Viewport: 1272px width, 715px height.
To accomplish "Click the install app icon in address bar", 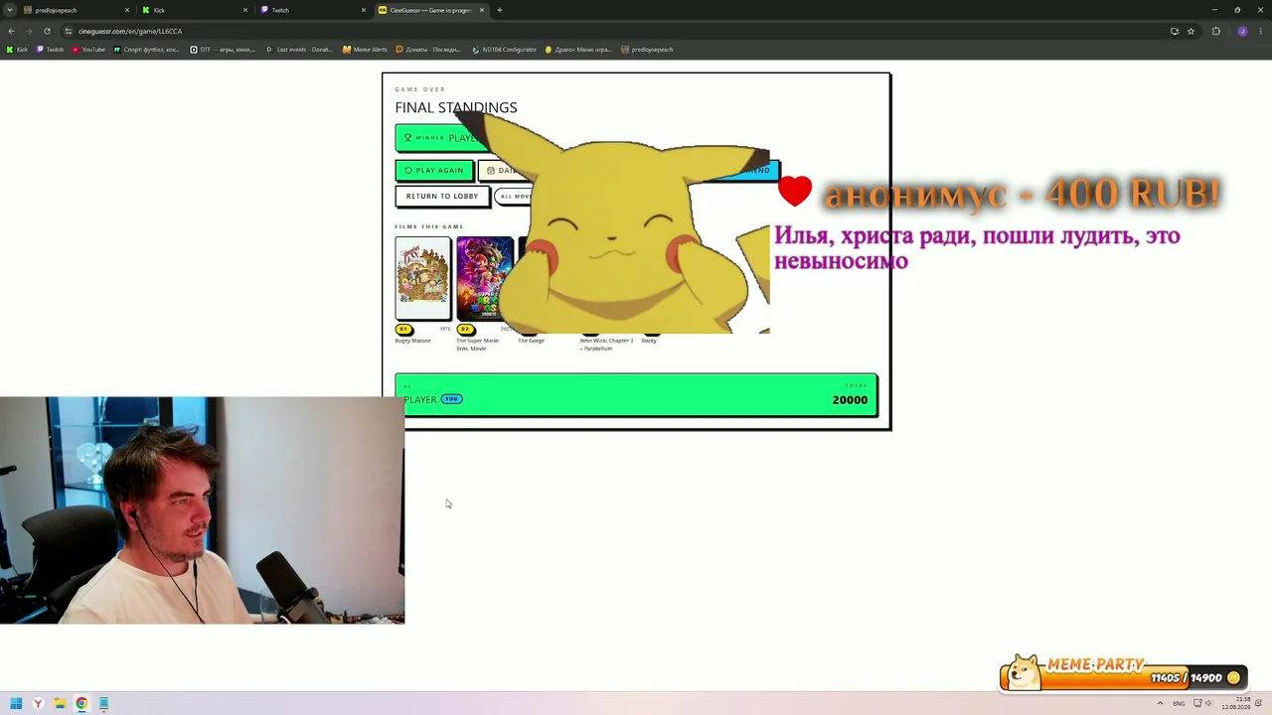I will [1175, 31].
